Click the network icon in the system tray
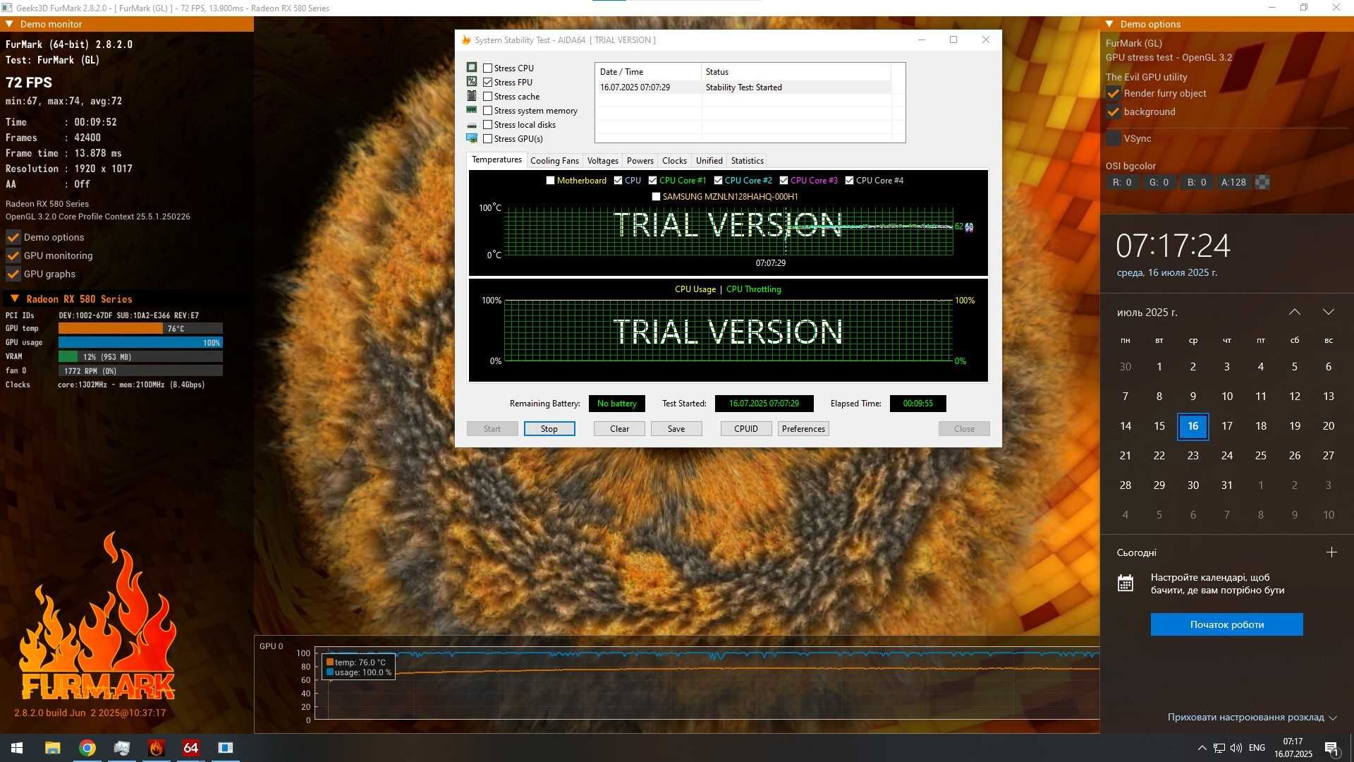 point(1219,748)
